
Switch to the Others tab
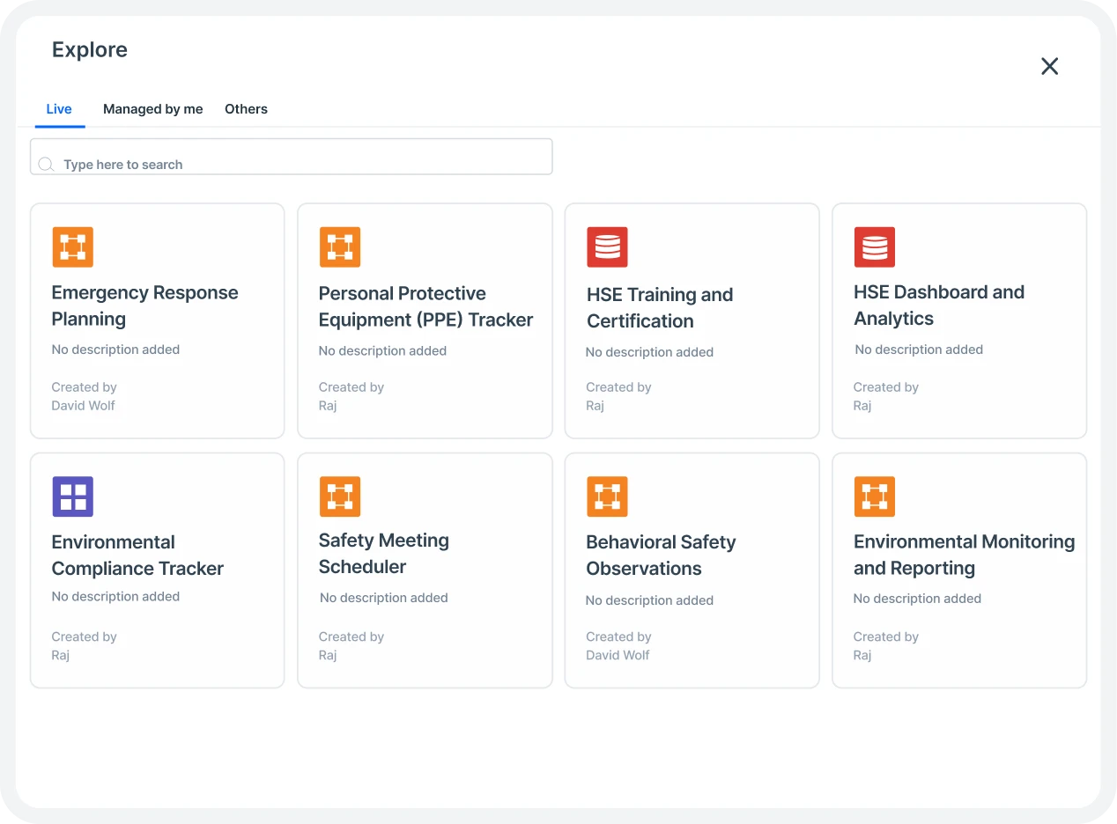(246, 109)
